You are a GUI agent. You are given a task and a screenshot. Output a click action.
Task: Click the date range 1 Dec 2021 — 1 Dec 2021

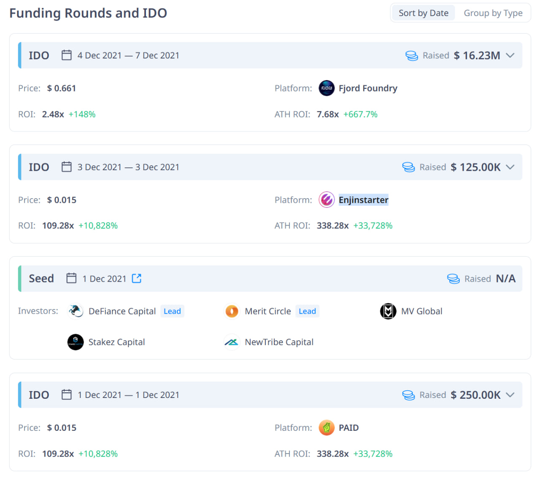coord(128,395)
